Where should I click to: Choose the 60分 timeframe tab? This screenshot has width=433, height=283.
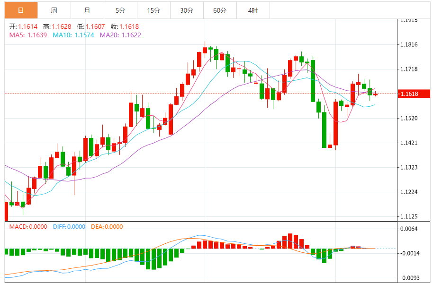pos(220,10)
